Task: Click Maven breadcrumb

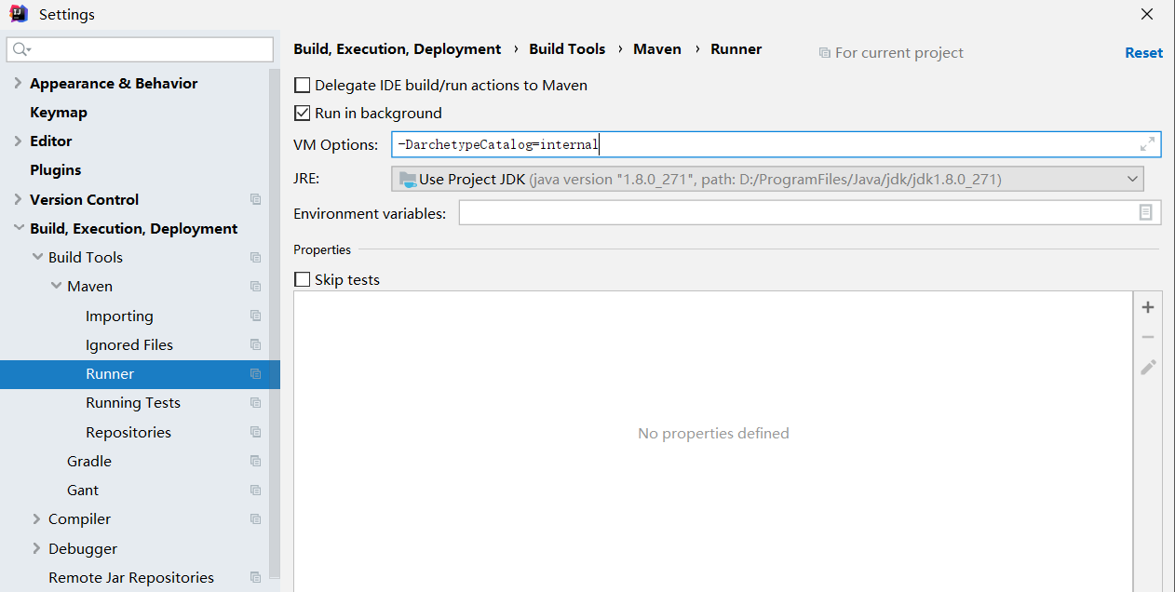Action: tap(657, 49)
